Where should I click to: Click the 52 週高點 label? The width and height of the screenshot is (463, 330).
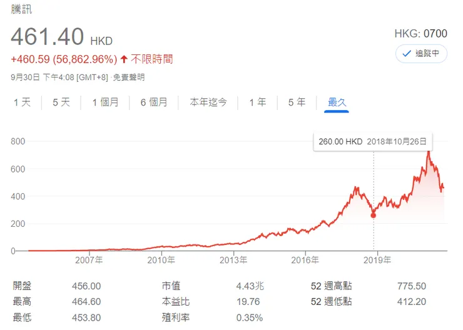[x=332, y=286]
